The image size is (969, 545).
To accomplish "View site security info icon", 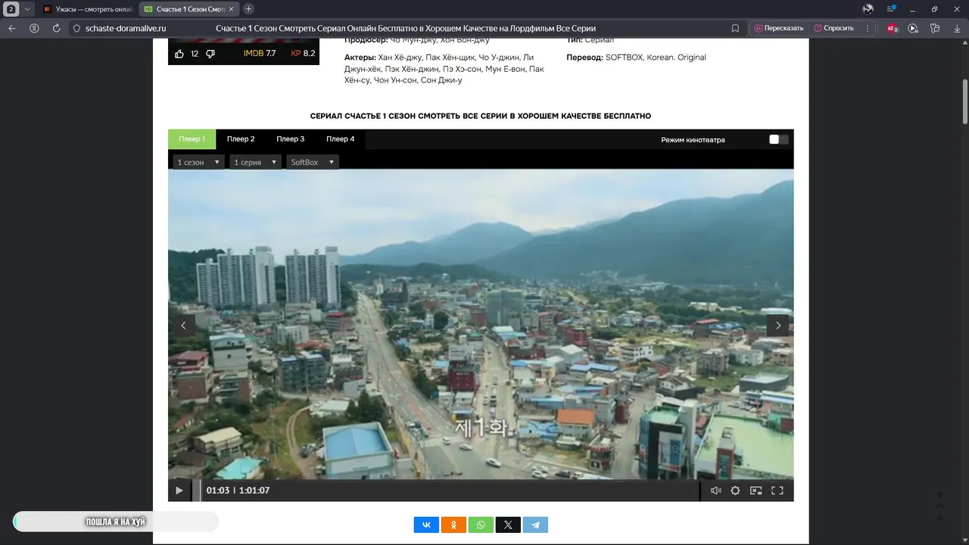I will click(76, 28).
